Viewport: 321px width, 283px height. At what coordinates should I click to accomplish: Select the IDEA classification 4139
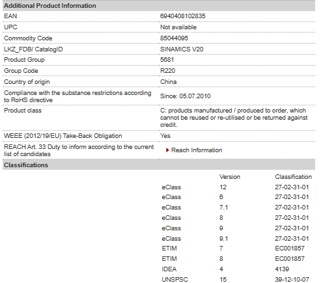pyautogui.click(x=282, y=269)
